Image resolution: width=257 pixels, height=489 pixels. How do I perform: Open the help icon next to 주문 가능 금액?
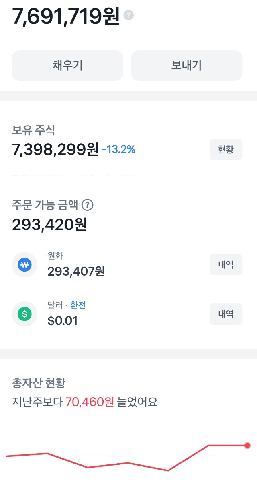88,205
